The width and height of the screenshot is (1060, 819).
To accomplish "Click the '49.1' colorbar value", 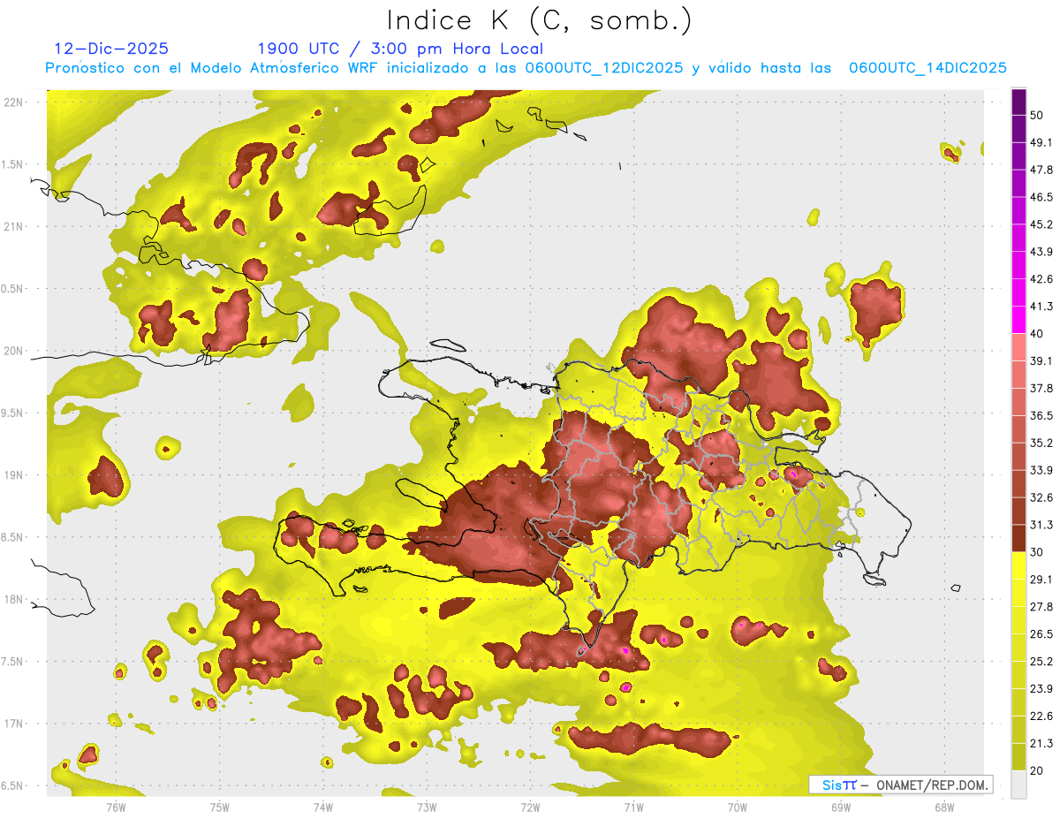I will tap(1041, 142).
